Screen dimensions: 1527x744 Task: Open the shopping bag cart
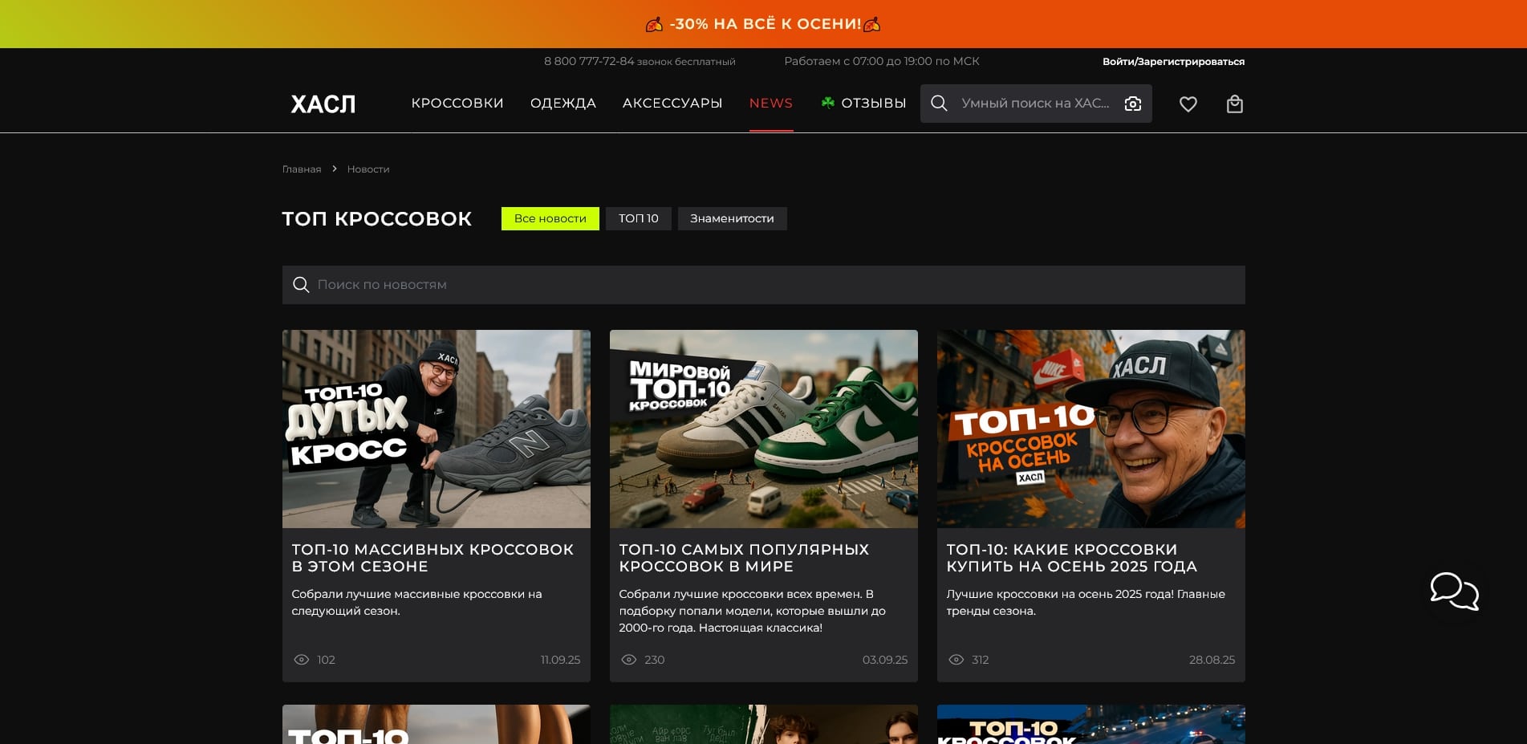click(1234, 104)
